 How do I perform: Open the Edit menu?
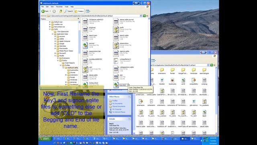click(x=47, y=7)
